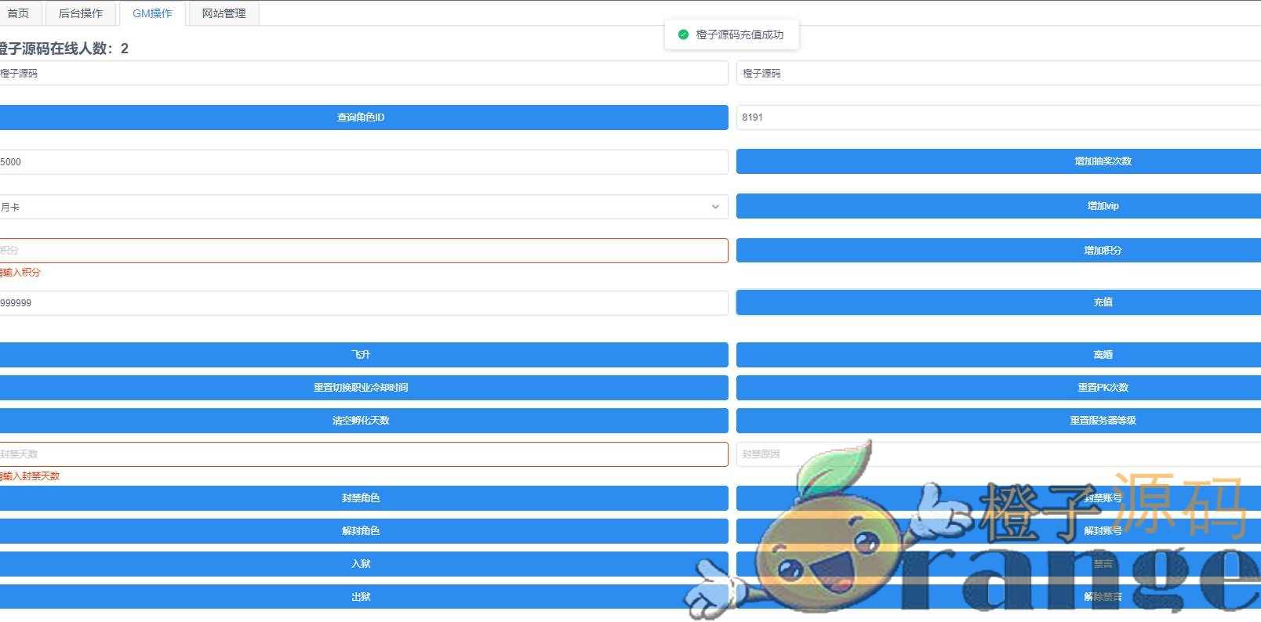Click the green success checkmark icon
The width and height of the screenshot is (1261, 622).
683,34
